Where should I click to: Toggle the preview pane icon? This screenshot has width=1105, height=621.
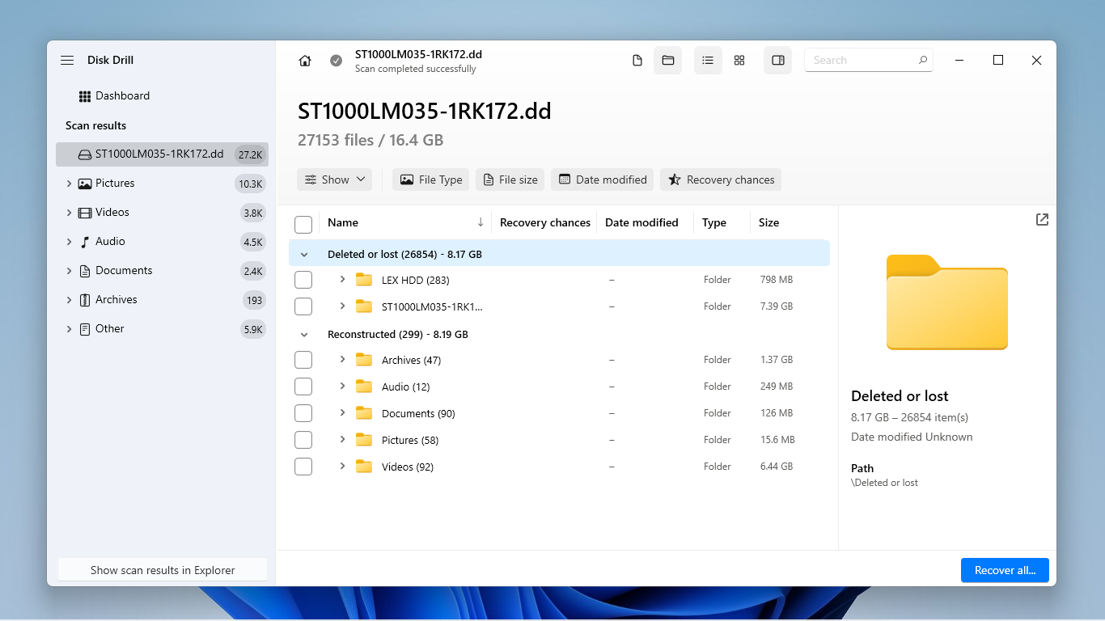pos(778,61)
